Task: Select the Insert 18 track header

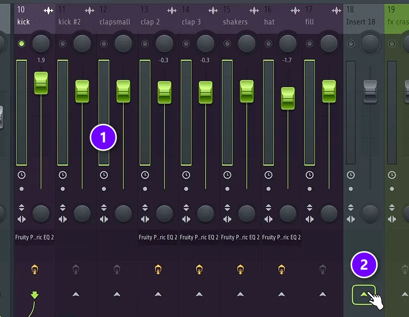Action: [x=364, y=19]
